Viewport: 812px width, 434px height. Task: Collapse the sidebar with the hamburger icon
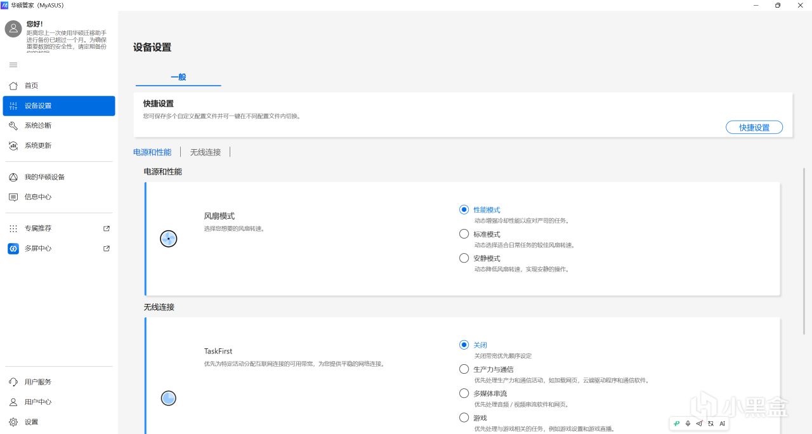click(x=13, y=65)
